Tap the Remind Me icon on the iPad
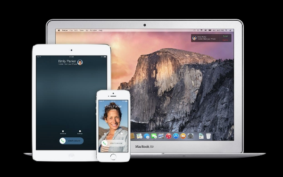This screenshot has height=177, width=283. [x=63, y=131]
